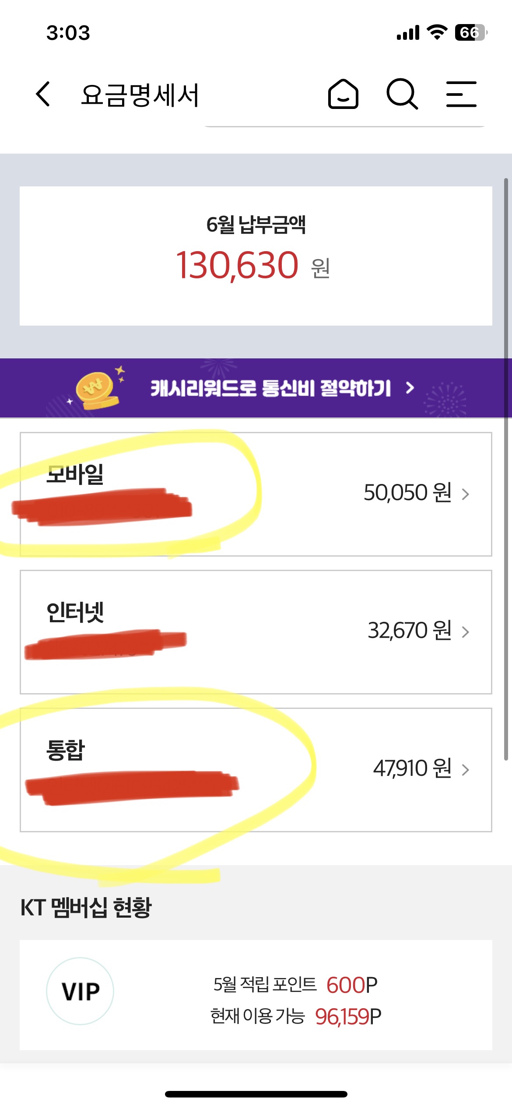
Task: Tap the search magnifier icon
Action: 402,94
